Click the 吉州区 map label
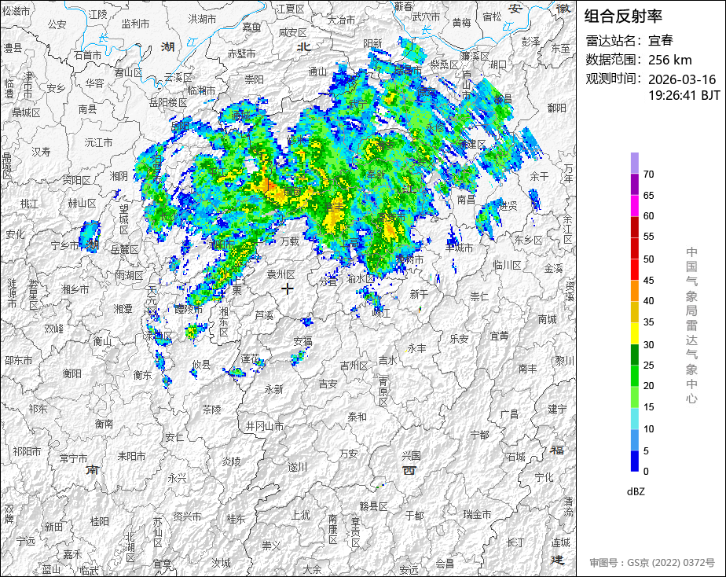 tap(354, 366)
